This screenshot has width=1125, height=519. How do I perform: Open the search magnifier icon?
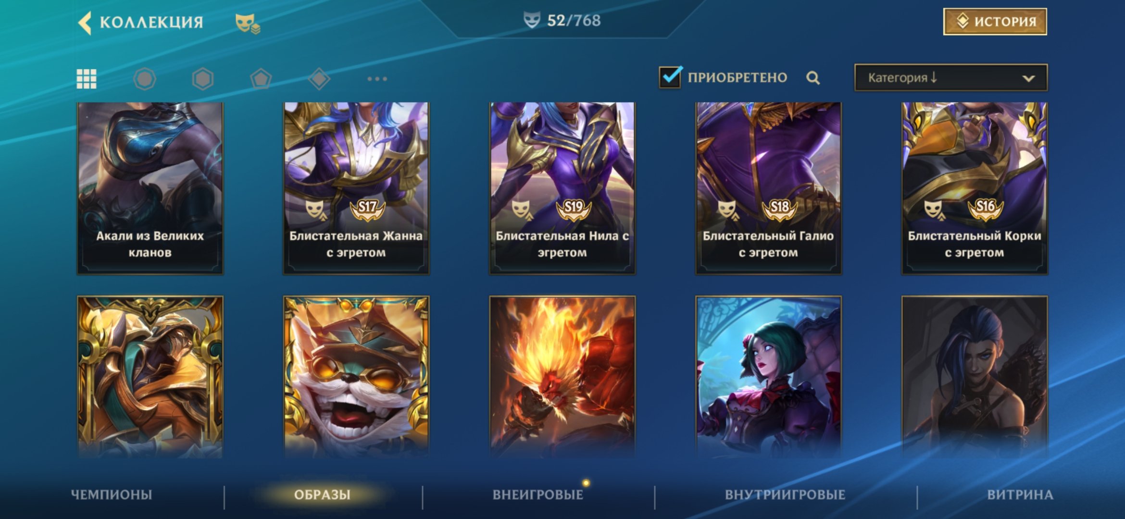pos(813,78)
